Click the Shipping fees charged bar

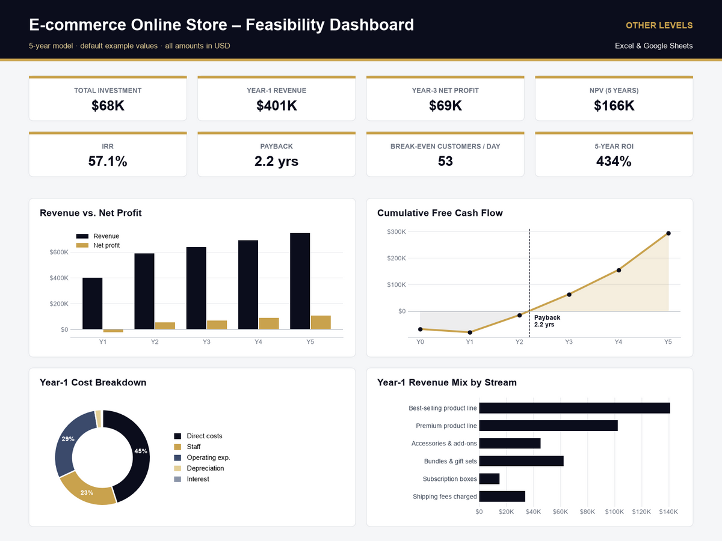[x=502, y=497]
